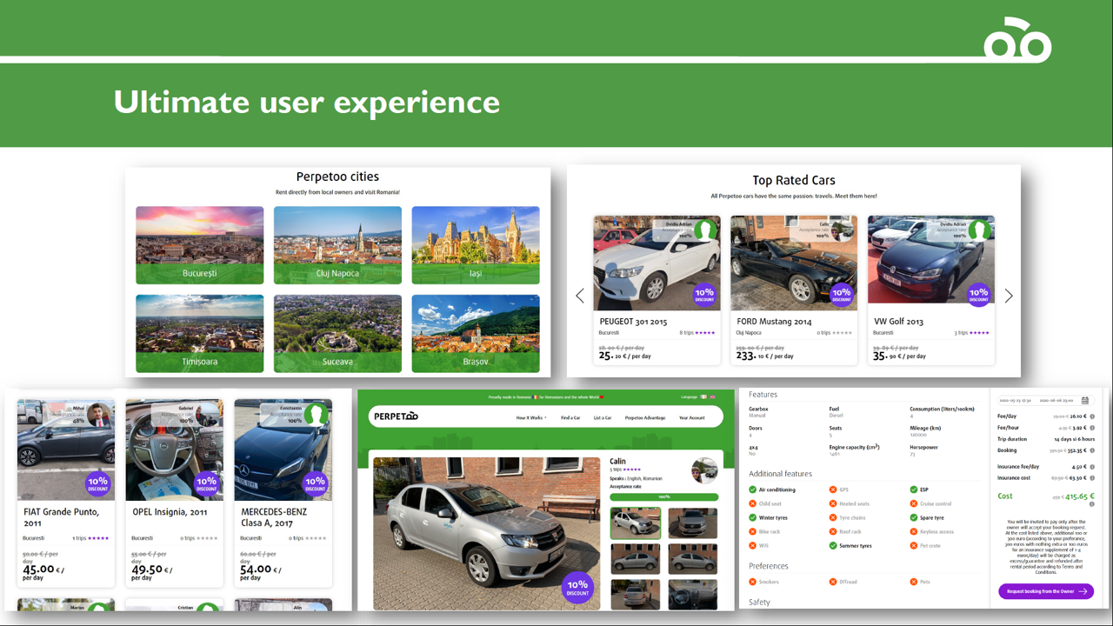This screenshot has height=626, width=1113.
Task: Click the info icon beside Insurance cost
Action: click(1092, 477)
